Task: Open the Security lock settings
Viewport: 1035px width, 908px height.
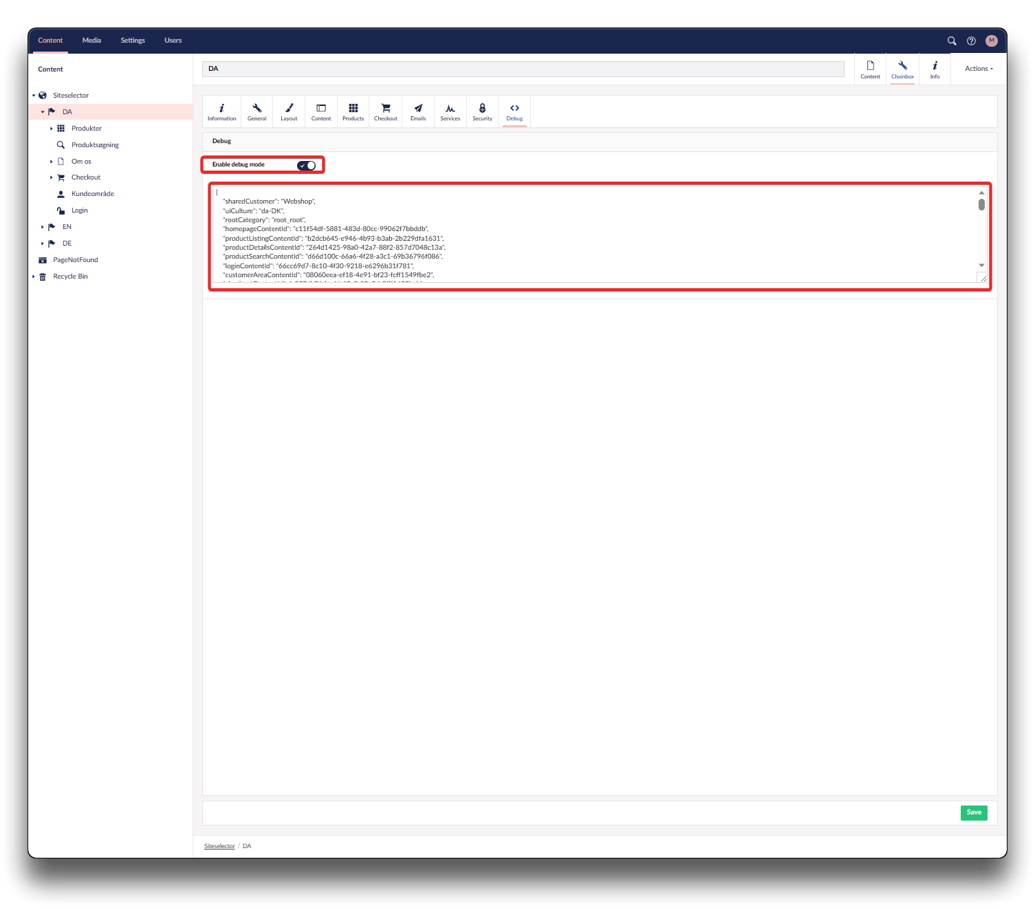Action: (482, 111)
